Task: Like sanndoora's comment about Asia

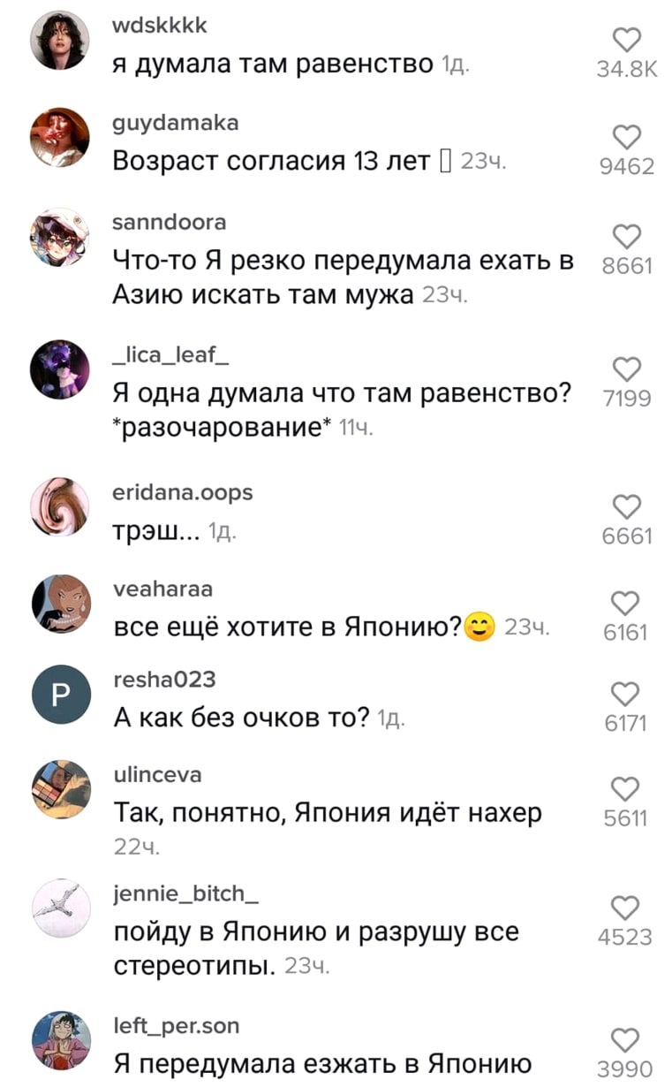Action: [x=626, y=236]
